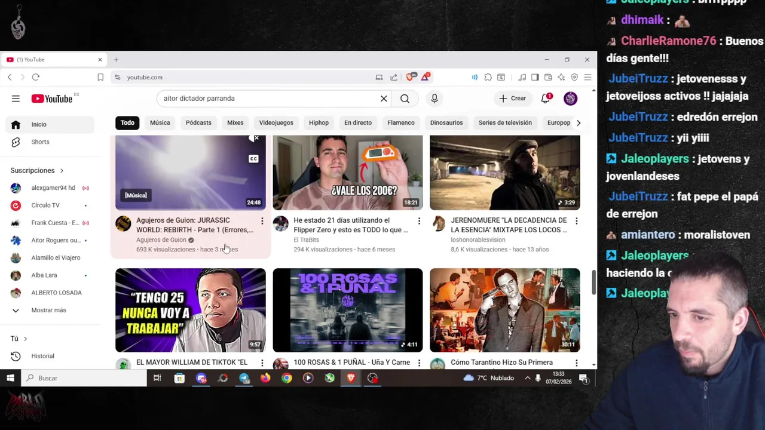Open Shorts in the sidebar
The width and height of the screenshot is (765, 430).
click(50, 142)
